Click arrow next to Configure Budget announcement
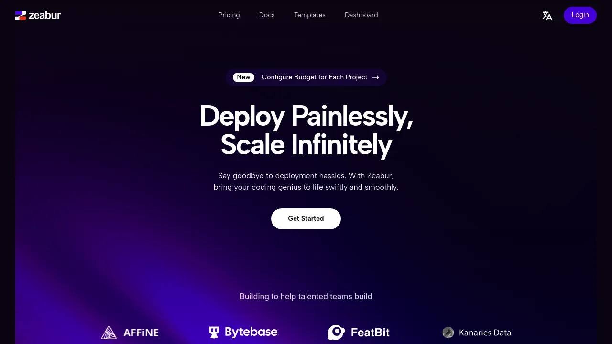The image size is (612, 344). click(375, 77)
